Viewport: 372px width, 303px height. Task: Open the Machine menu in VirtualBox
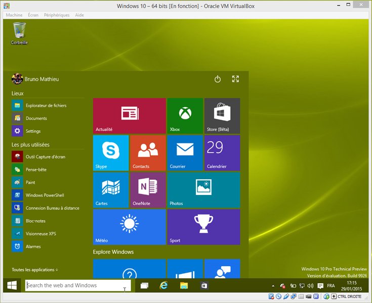[14, 15]
